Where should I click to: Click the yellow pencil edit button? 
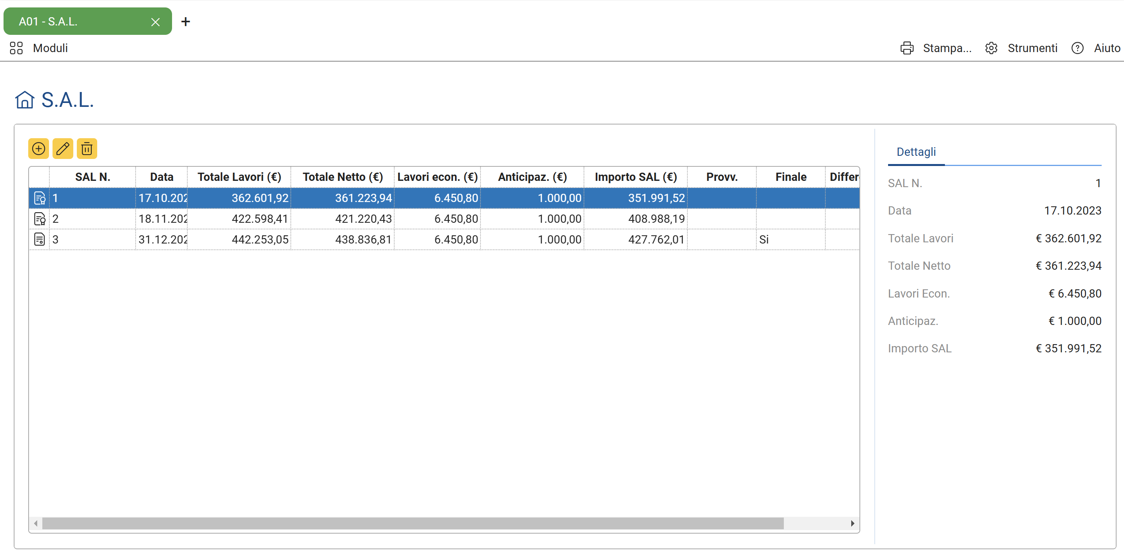point(62,149)
